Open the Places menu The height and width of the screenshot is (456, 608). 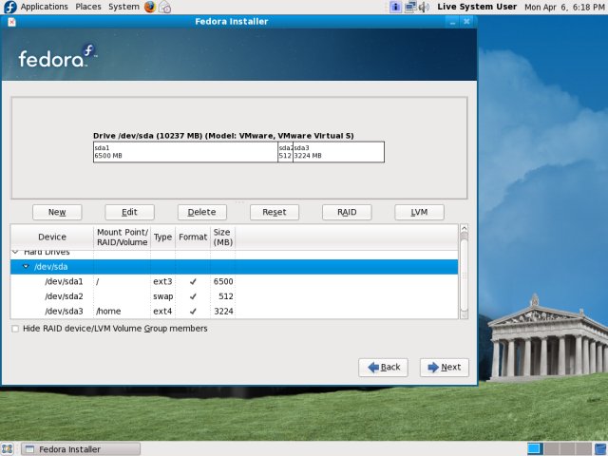88,7
